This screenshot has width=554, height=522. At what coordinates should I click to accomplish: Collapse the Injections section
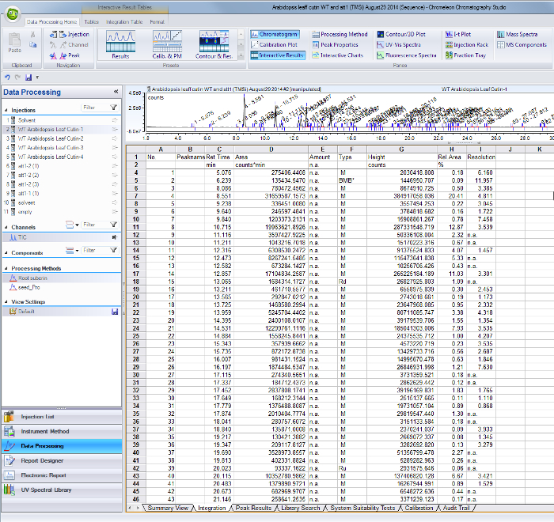5,110
